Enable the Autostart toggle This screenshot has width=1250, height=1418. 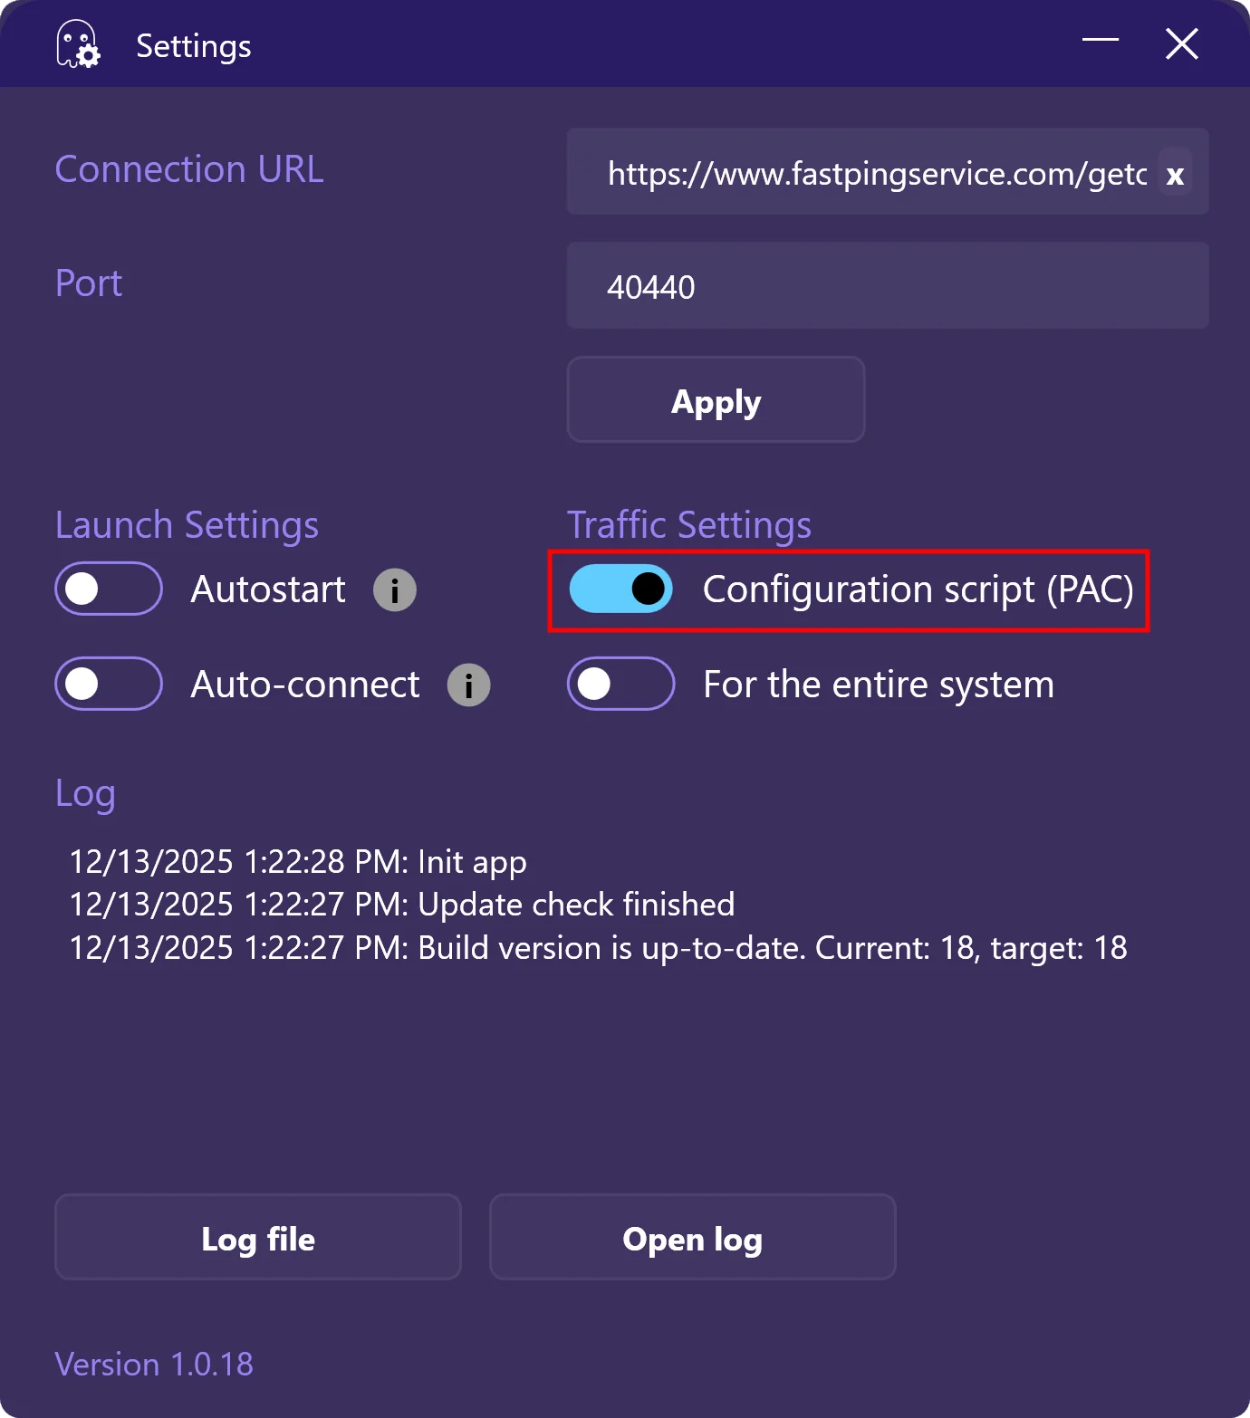(109, 589)
